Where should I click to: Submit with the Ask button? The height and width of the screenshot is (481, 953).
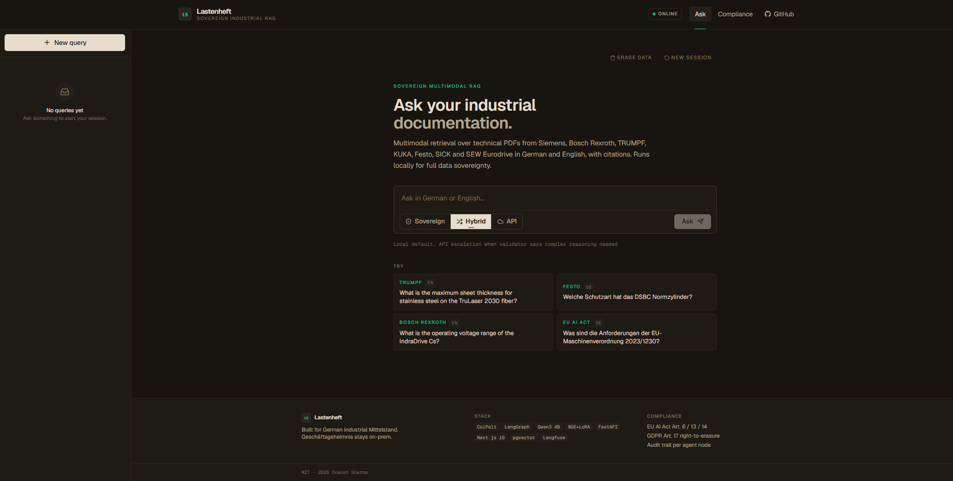pyautogui.click(x=693, y=221)
